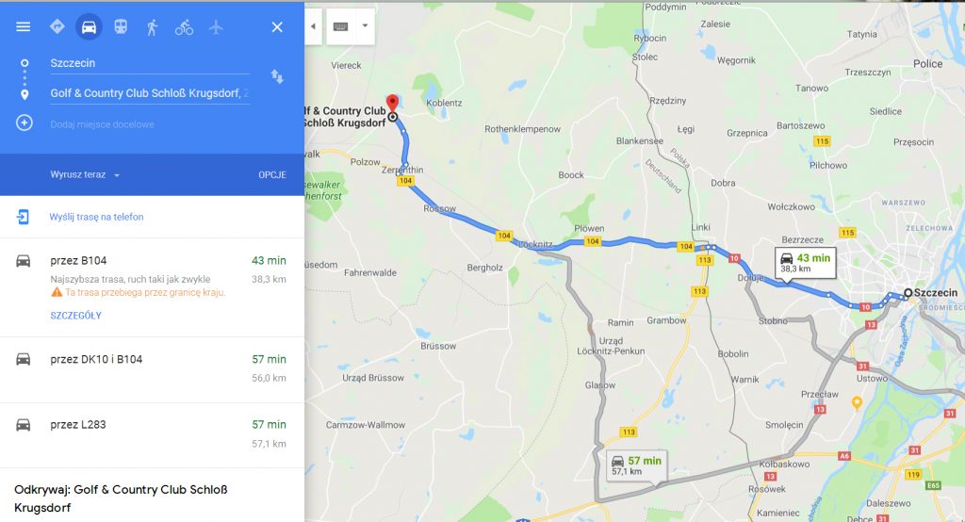Add a destination with plus icon
Viewport: 965px width, 522px height.
pyautogui.click(x=24, y=123)
